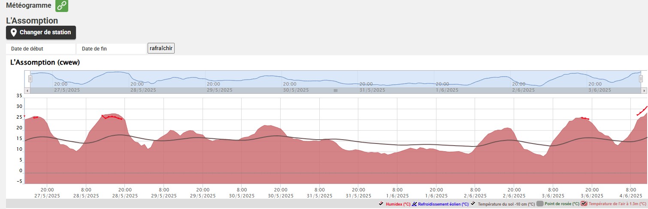648x209 pixels.
Task: Click the map pin icon on Changer de station
Action: (13, 33)
